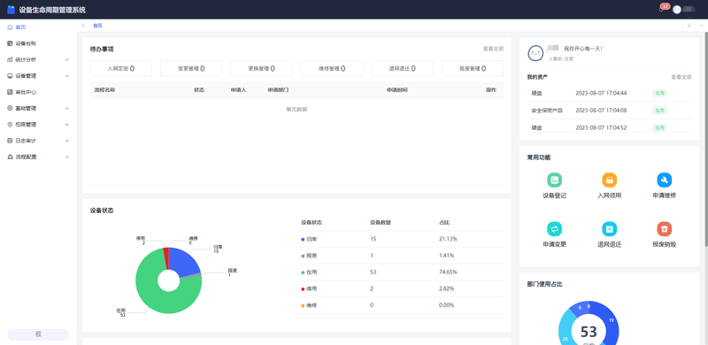This screenshot has height=345, width=708.
Task: Open the 设备登记 green icon shortcut
Action: click(x=554, y=180)
